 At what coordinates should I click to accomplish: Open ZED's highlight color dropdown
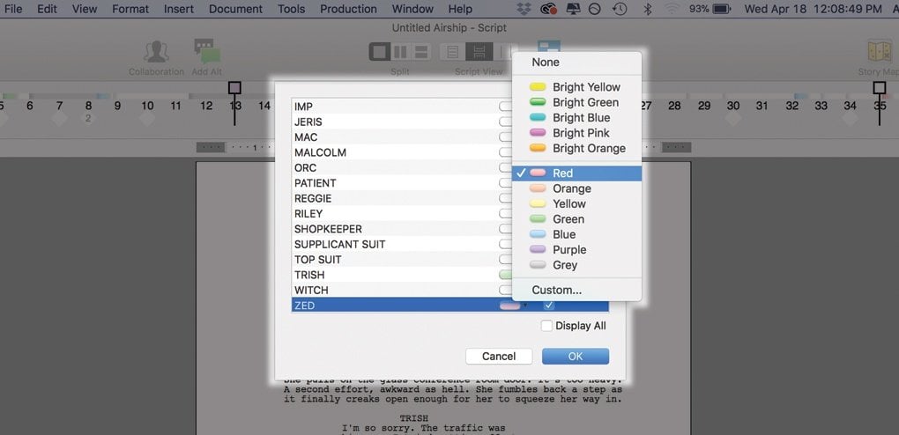point(512,306)
